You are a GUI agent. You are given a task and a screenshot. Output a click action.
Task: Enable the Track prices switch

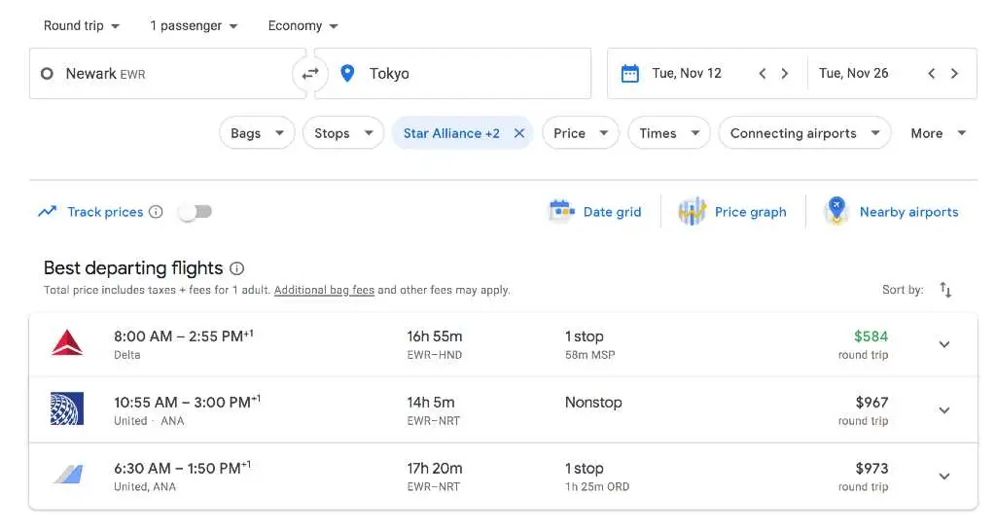pos(195,212)
